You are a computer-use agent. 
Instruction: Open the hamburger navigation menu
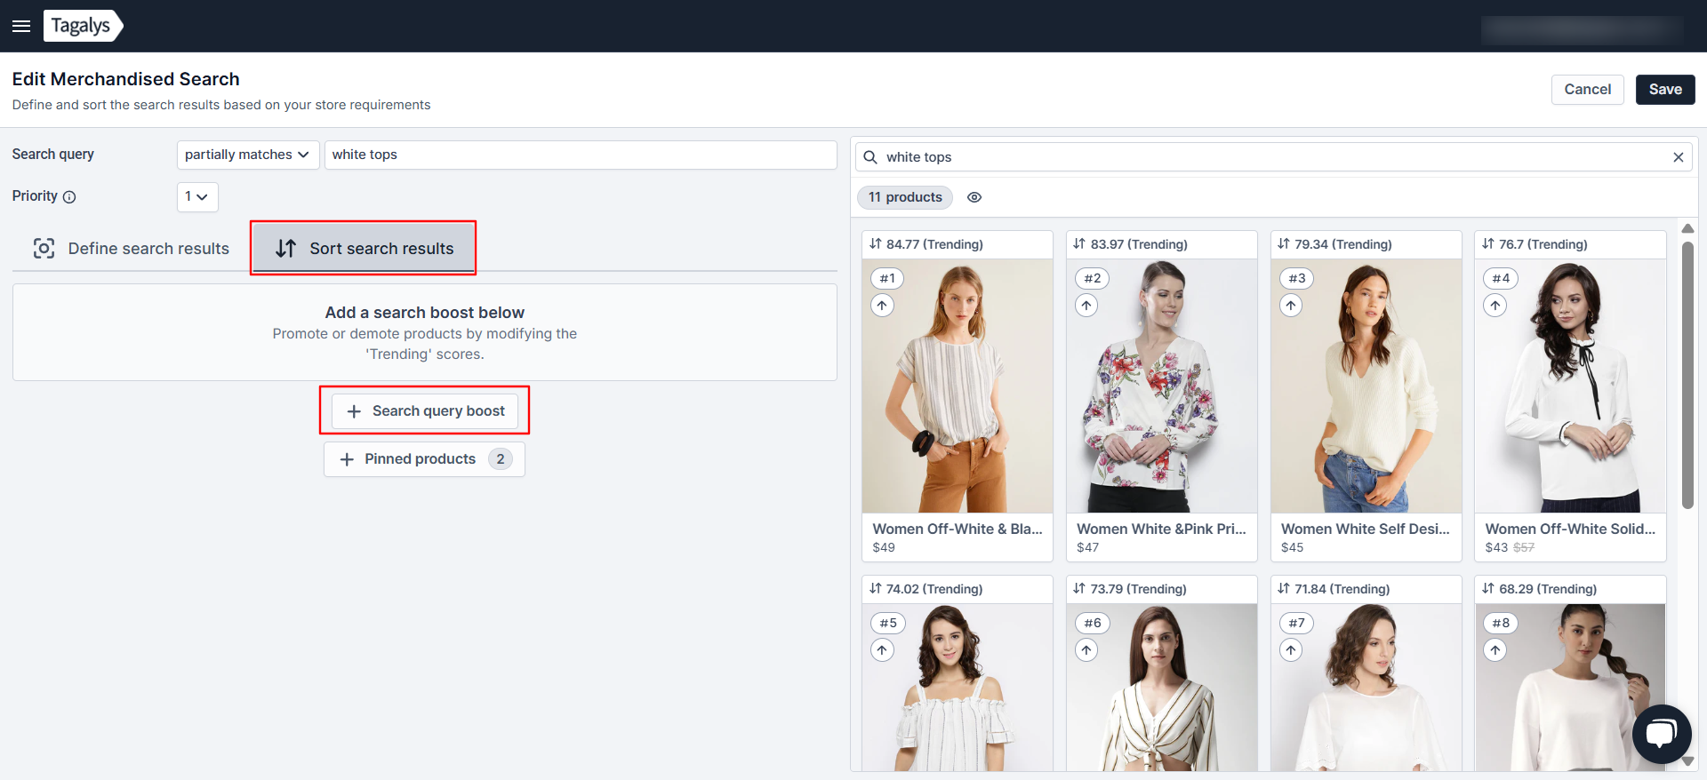click(x=21, y=26)
